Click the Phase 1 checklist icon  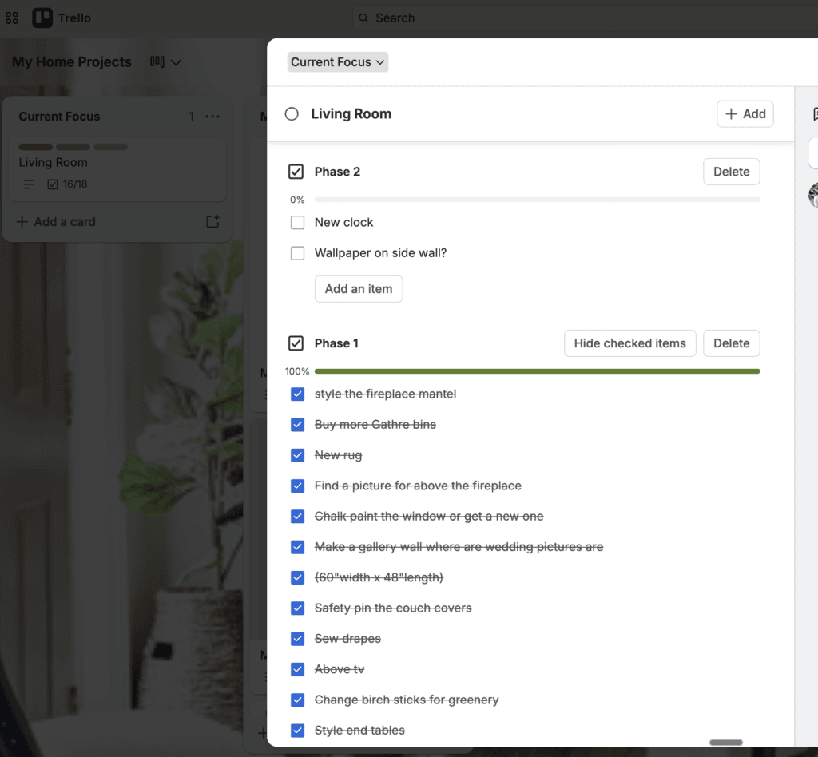[x=296, y=343]
